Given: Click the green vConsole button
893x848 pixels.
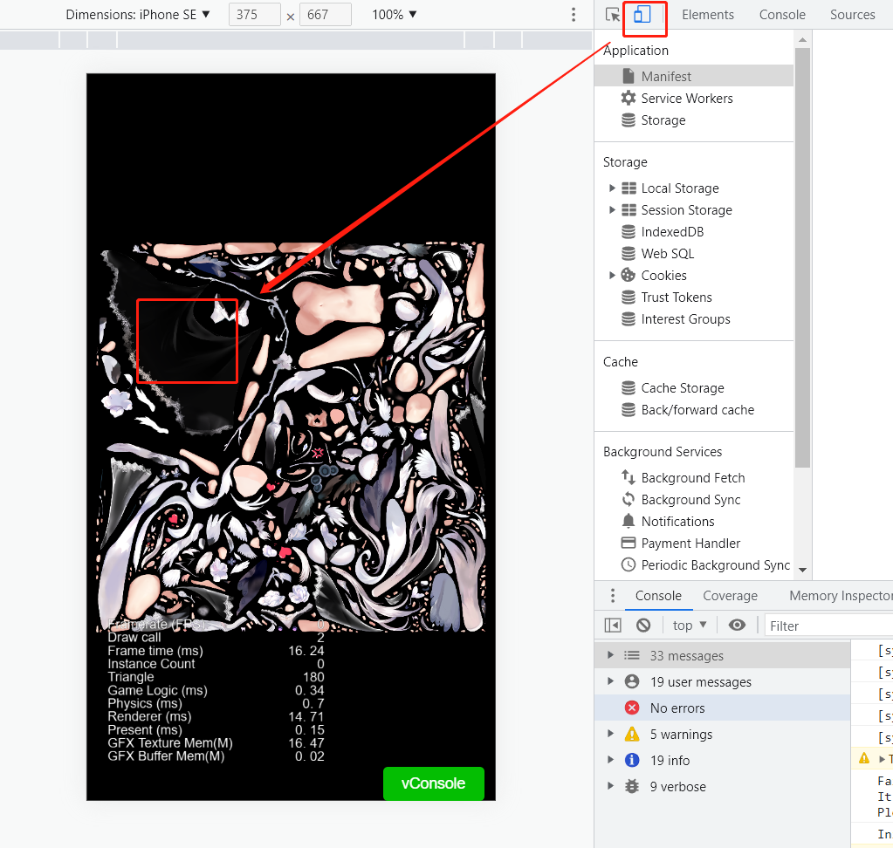Looking at the screenshot, I should tap(434, 783).
